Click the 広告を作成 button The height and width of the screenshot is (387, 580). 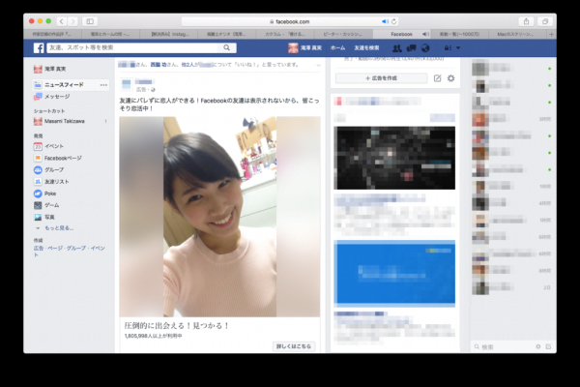tap(380, 78)
